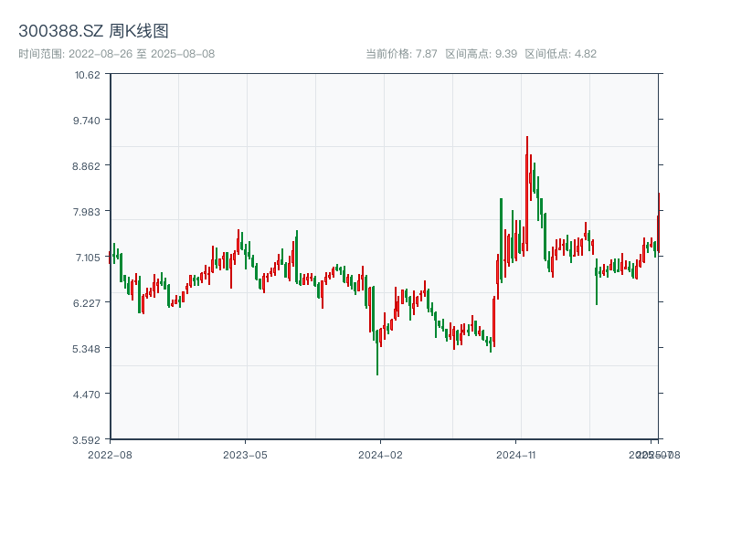The image size is (731, 548).
Task: Click the 2024-02 x-axis date label
Action: tap(381, 454)
